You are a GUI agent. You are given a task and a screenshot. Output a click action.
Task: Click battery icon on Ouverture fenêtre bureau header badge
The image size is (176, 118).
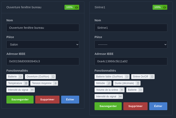77,7
